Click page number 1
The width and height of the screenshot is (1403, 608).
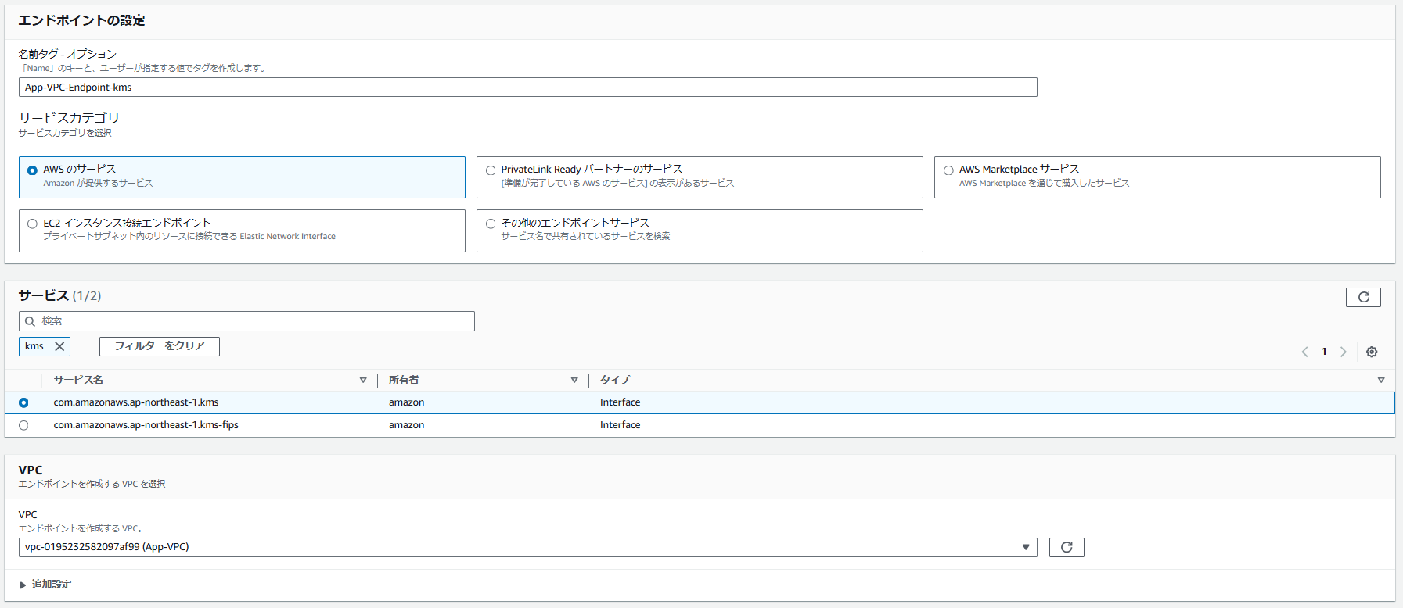pyautogui.click(x=1324, y=352)
